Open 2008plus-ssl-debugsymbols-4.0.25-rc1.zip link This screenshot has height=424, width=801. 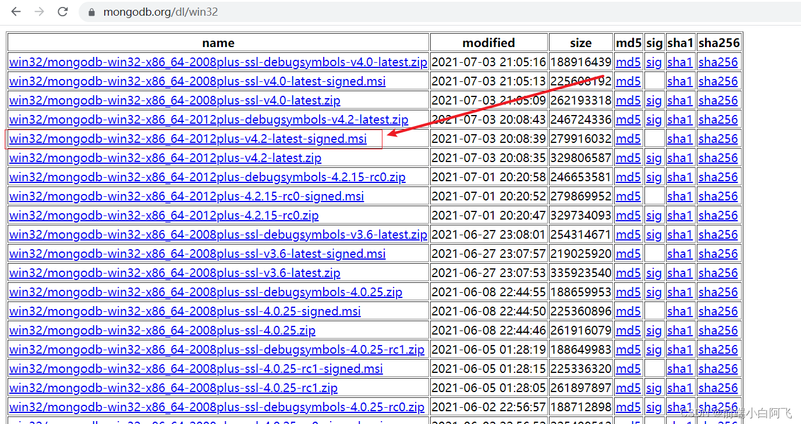click(x=217, y=350)
